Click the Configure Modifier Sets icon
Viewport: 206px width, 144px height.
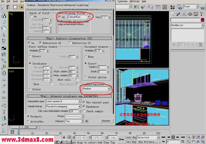pos(200,45)
